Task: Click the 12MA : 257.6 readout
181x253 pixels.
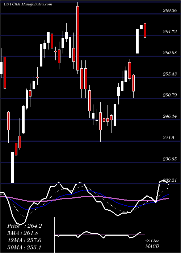Action: (x=24, y=240)
